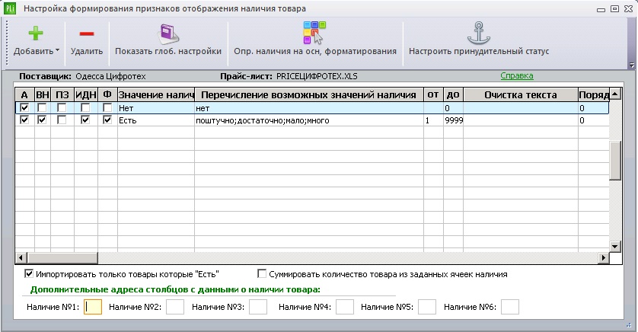
Task: Expand the Добавить dropdown arrow
Action: (x=57, y=50)
